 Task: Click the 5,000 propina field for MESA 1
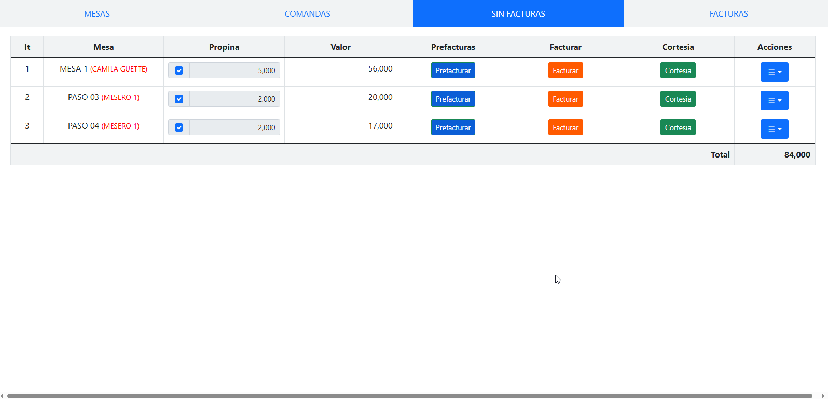[x=234, y=70]
